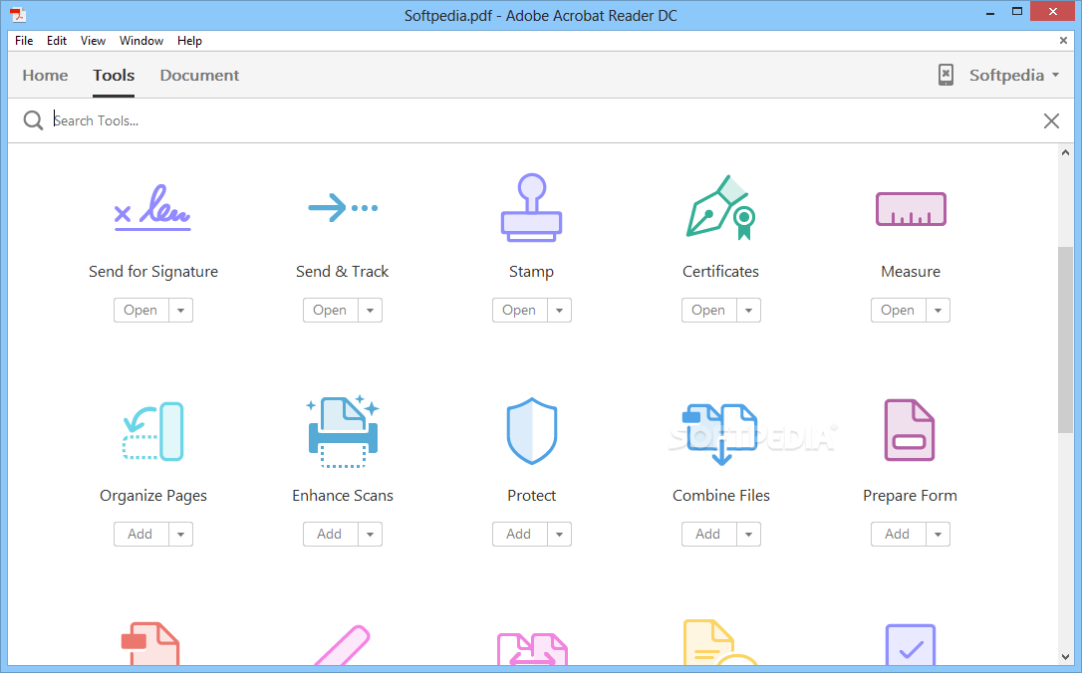The image size is (1082, 673).
Task: Click the Enhance Scans label
Action: (x=343, y=496)
